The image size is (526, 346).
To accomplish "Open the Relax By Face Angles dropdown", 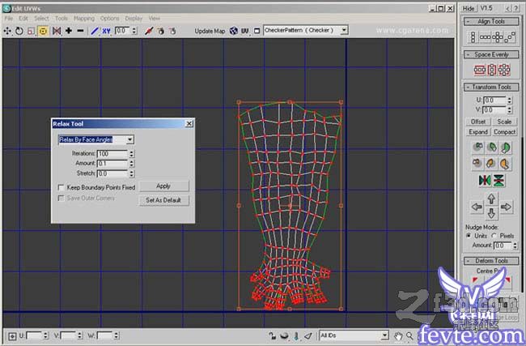I will pos(129,139).
